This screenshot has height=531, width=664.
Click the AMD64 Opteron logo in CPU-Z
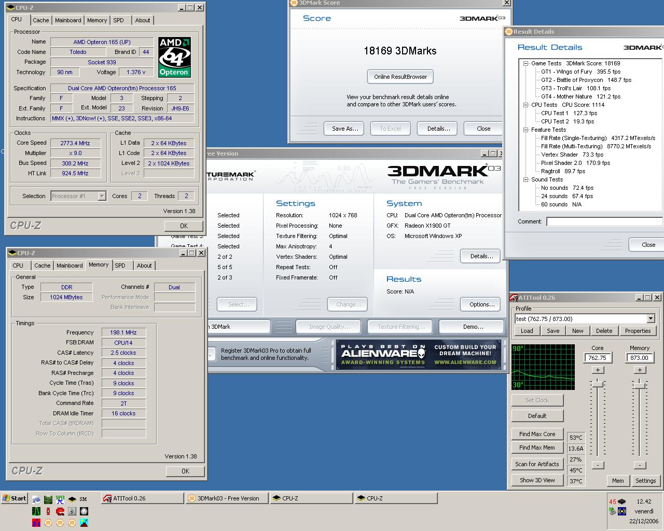point(174,57)
